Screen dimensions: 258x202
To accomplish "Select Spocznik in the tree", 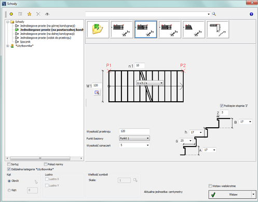I will click(x=25, y=42).
